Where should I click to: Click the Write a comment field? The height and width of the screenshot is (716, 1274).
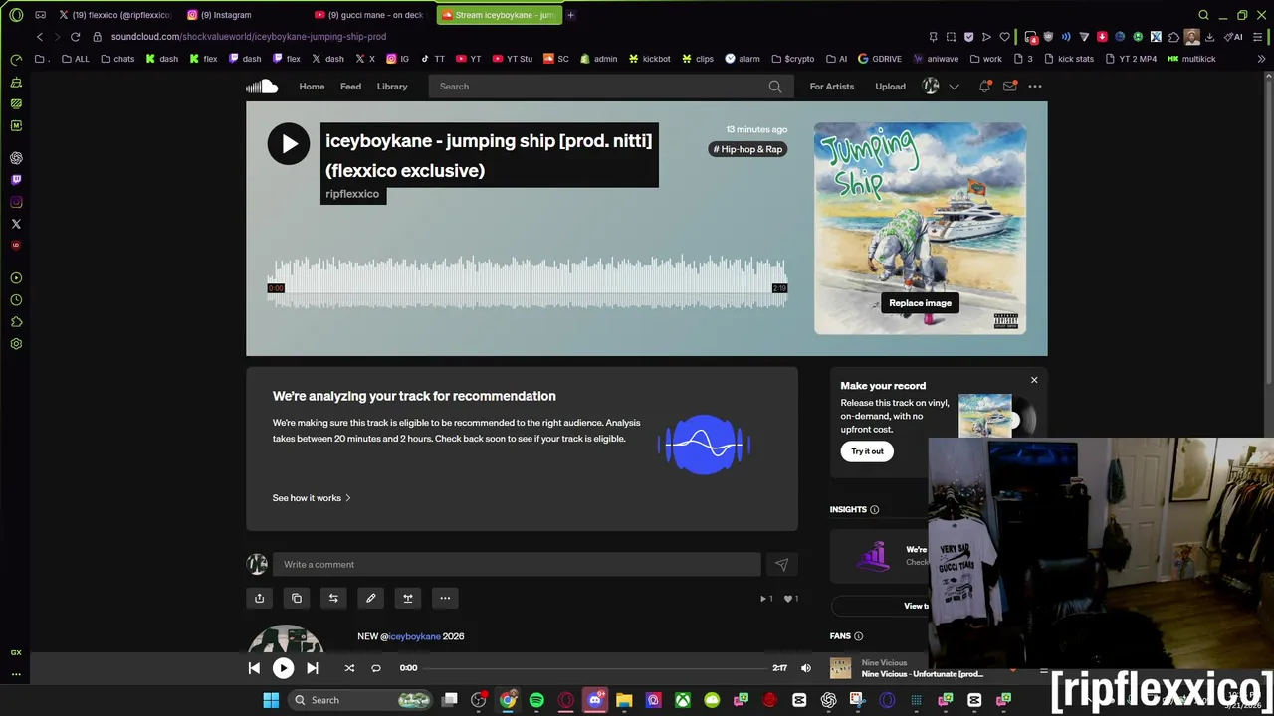point(517,564)
